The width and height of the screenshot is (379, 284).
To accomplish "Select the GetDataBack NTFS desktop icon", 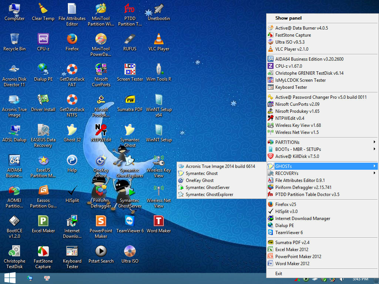I will pyautogui.click(x=72, y=105).
